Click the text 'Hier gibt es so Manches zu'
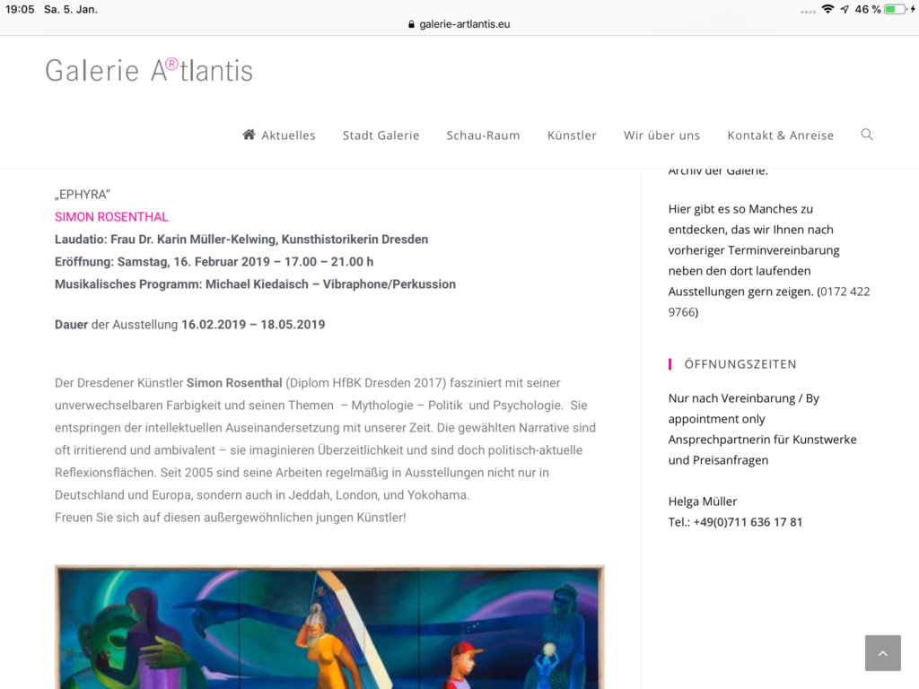 click(740, 209)
